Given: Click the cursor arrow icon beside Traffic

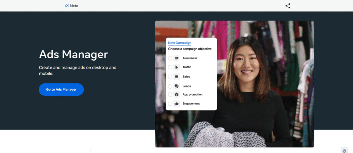Looking at the screenshot, I should click(176, 67).
